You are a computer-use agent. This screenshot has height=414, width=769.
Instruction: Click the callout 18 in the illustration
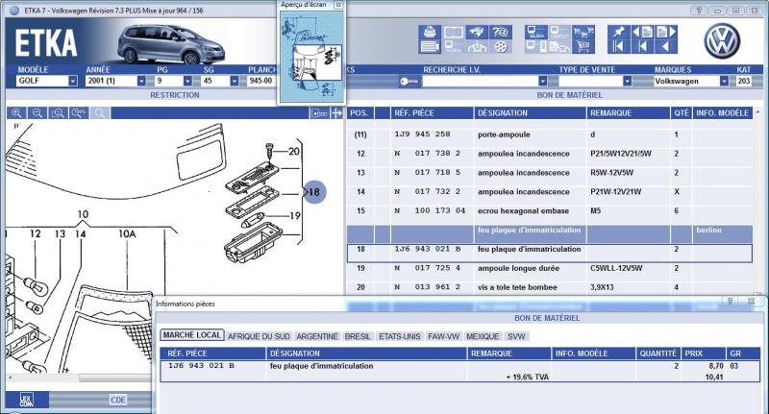[314, 192]
